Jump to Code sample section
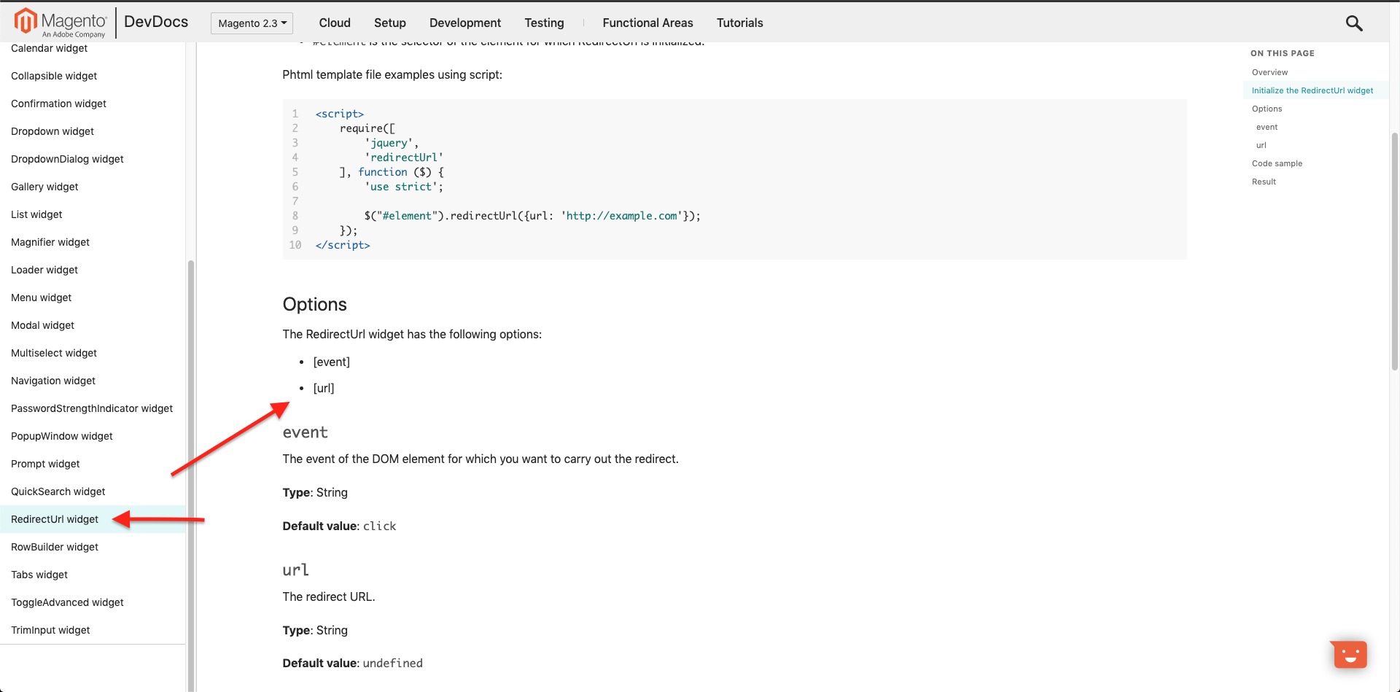Viewport: 1400px width, 692px height. click(1277, 163)
